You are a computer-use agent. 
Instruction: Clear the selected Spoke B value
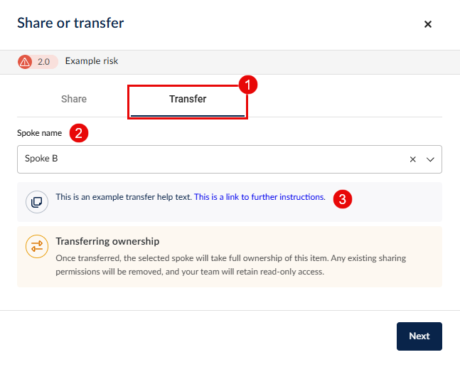pos(412,160)
